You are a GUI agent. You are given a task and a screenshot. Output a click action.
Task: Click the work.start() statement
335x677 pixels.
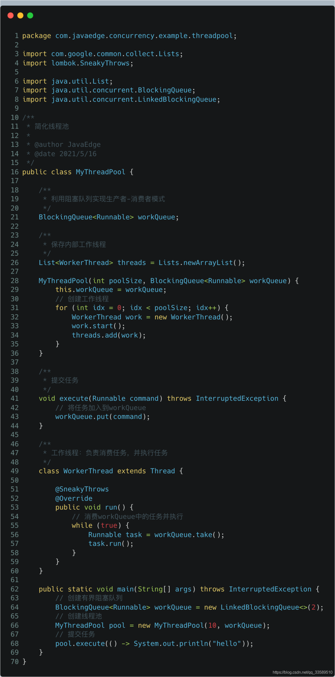coord(98,326)
